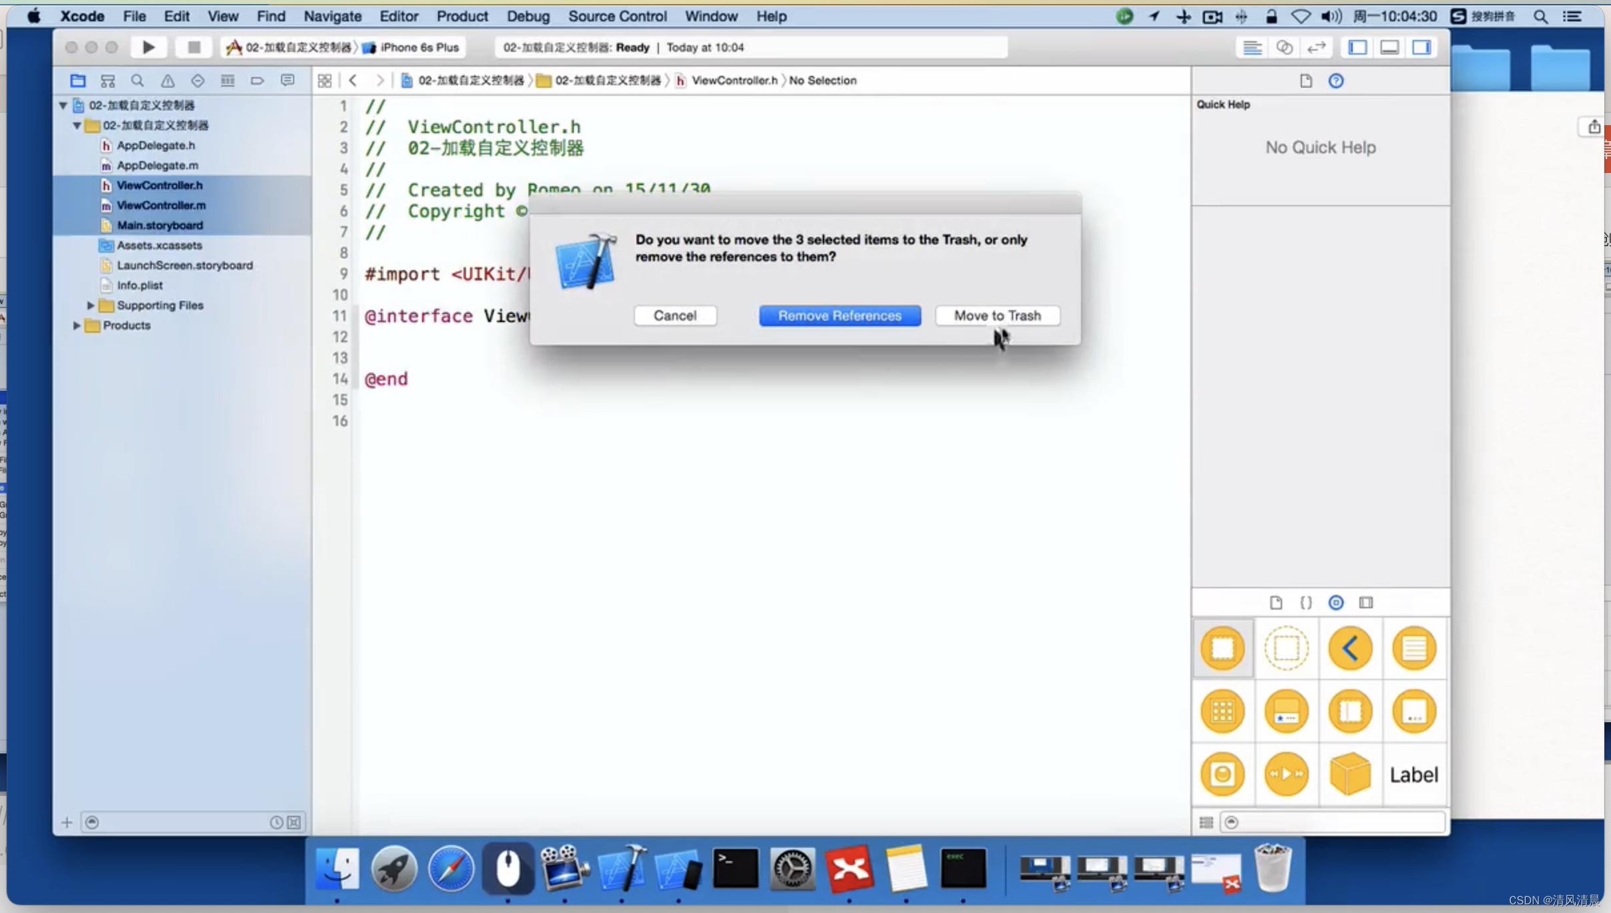Screen dimensions: 1611x913
Task: Select the List/TableView icon in panel
Action: pos(1414,649)
